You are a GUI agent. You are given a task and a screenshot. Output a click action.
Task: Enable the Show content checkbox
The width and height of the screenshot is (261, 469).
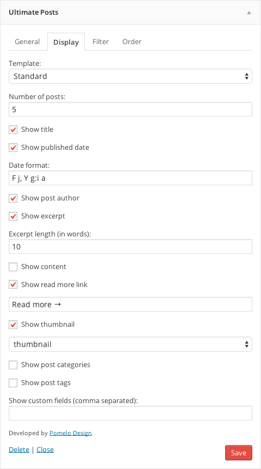(13, 267)
